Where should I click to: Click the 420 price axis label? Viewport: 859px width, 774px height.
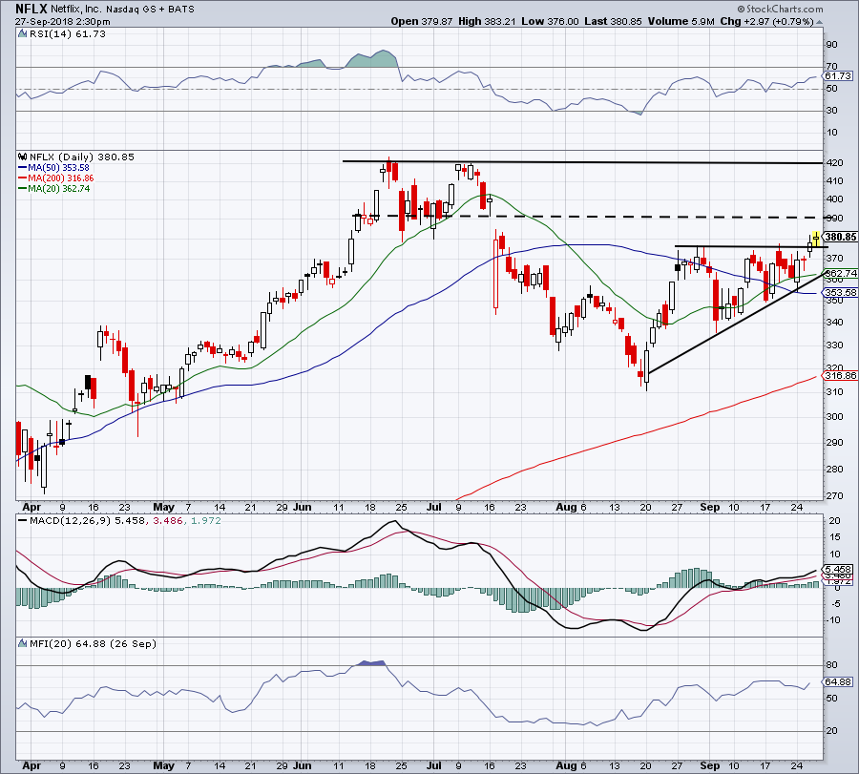[835, 163]
